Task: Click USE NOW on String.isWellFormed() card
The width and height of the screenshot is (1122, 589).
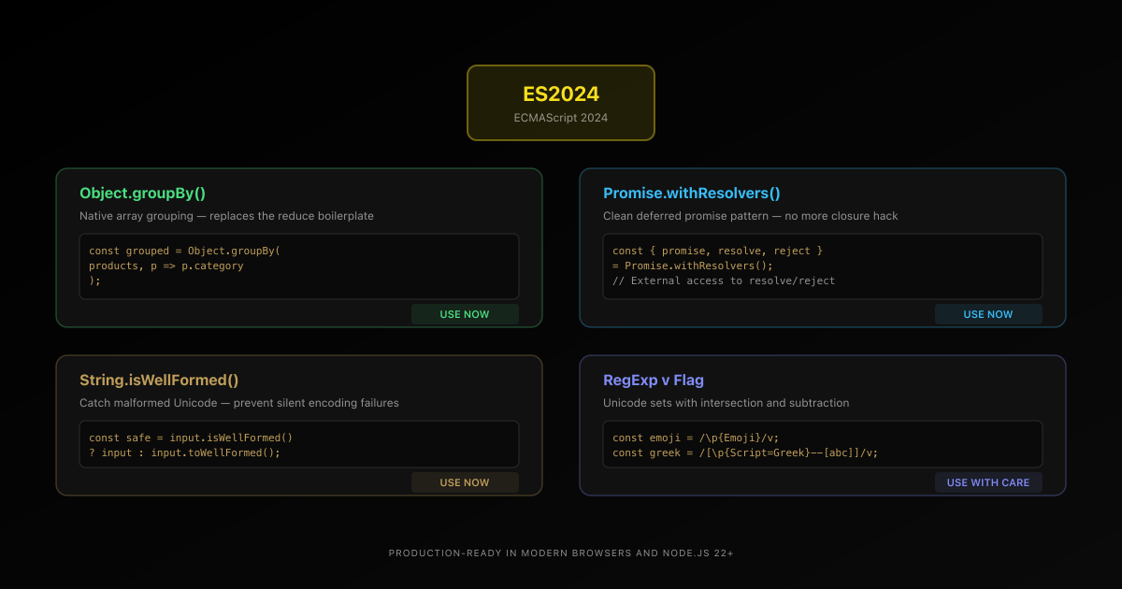Action: (x=465, y=482)
